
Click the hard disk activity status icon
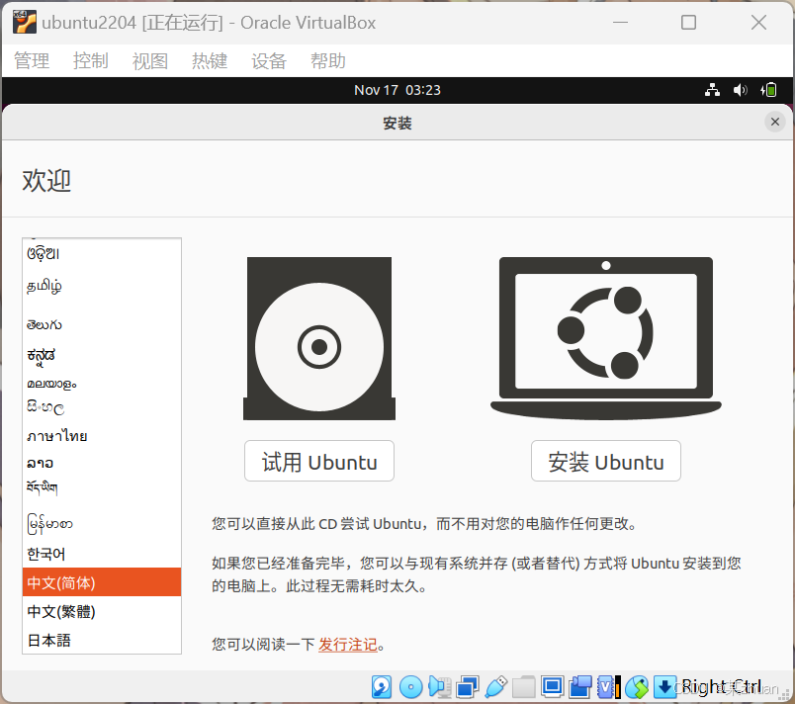pos(382,687)
